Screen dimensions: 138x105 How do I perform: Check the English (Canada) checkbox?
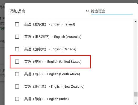(x=17, y=49)
